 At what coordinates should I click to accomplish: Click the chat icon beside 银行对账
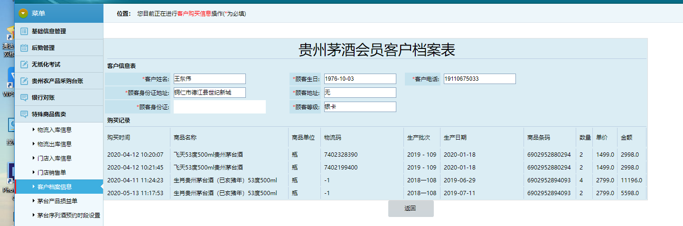coord(24,98)
